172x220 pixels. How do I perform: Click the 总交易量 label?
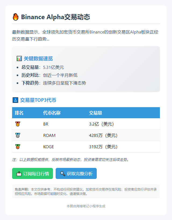[30, 67]
